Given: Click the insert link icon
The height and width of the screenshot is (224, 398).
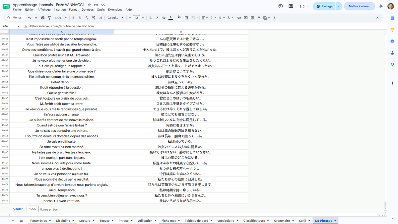Looking at the screenshot, I should pos(239,18).
